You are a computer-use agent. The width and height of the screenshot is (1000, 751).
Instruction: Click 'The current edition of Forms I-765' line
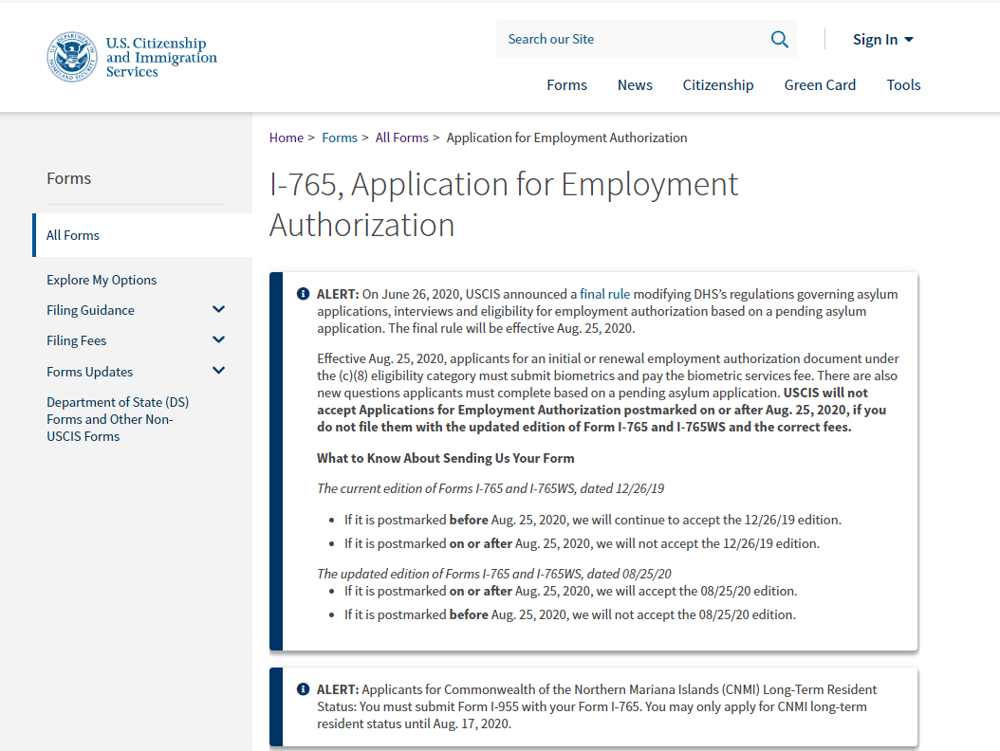point(491,488)
